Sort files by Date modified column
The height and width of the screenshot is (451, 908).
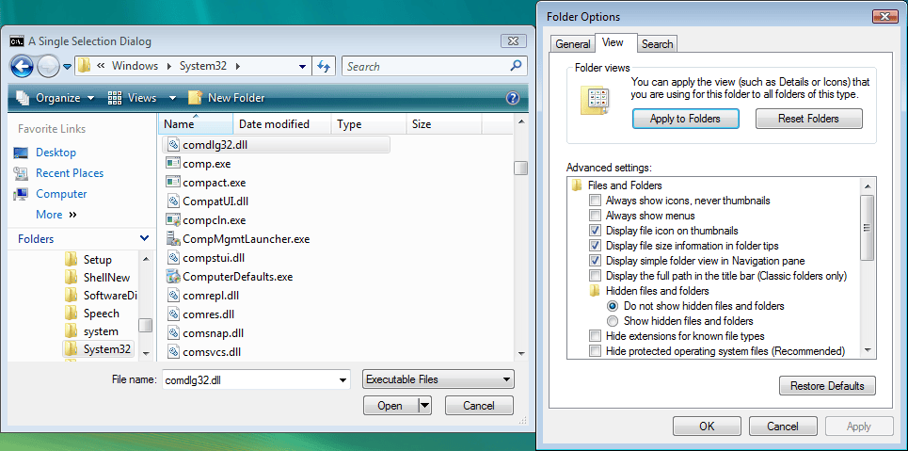point(282,124)
